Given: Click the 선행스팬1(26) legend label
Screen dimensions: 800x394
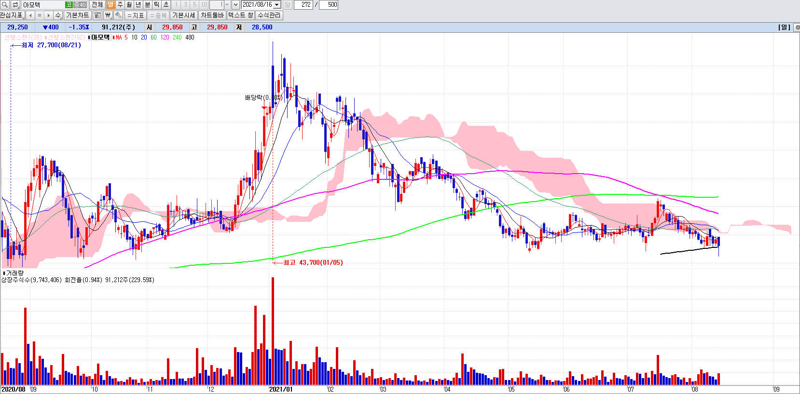Looking at the screenshot, I should pos(22,37).
